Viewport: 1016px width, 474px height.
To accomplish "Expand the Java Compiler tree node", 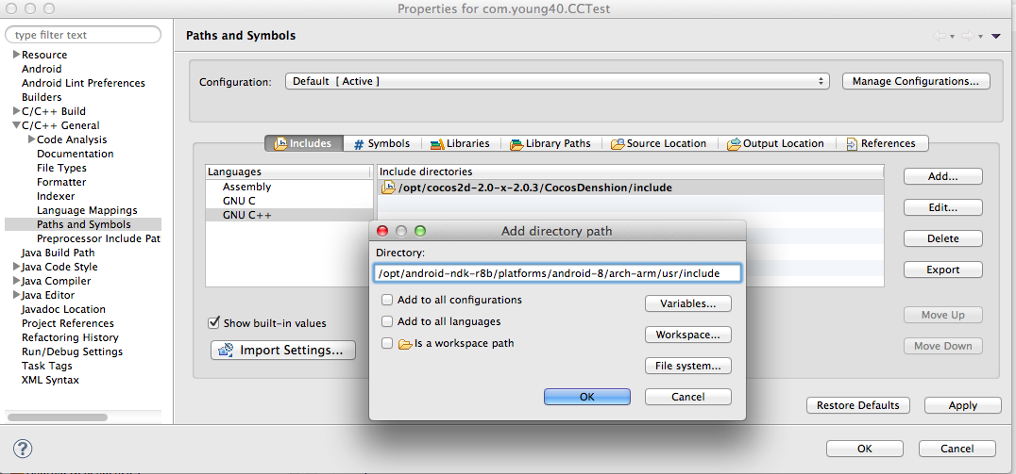I will pyautogui.click(x=16, y=281).
